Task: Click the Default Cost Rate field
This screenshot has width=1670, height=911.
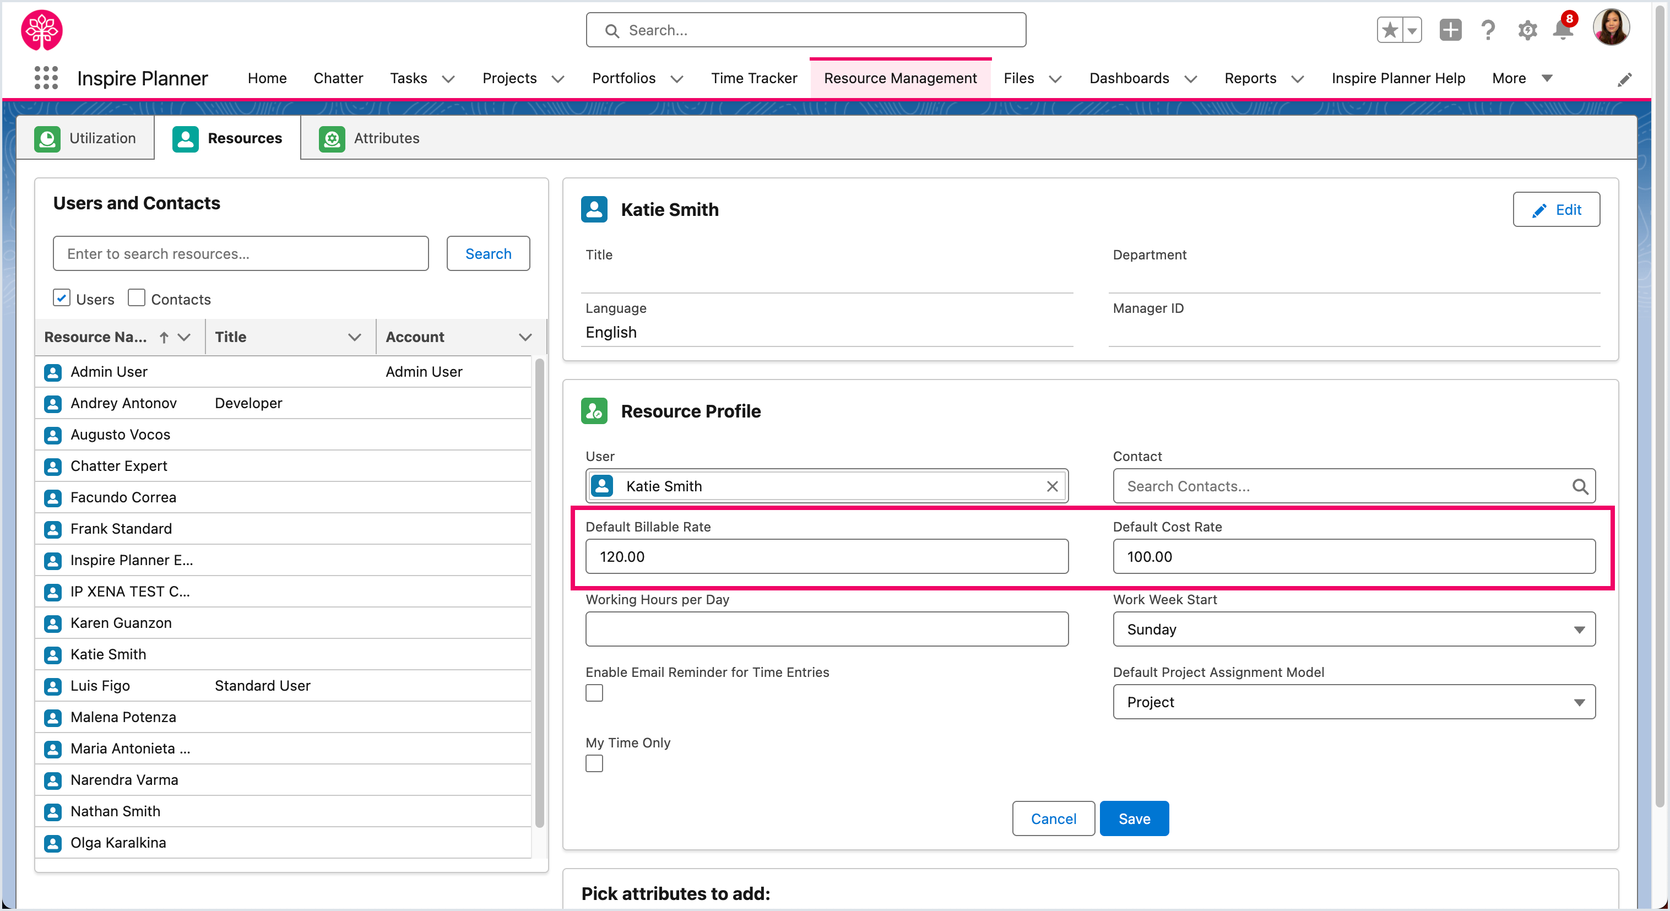Action: (1354, 556)
